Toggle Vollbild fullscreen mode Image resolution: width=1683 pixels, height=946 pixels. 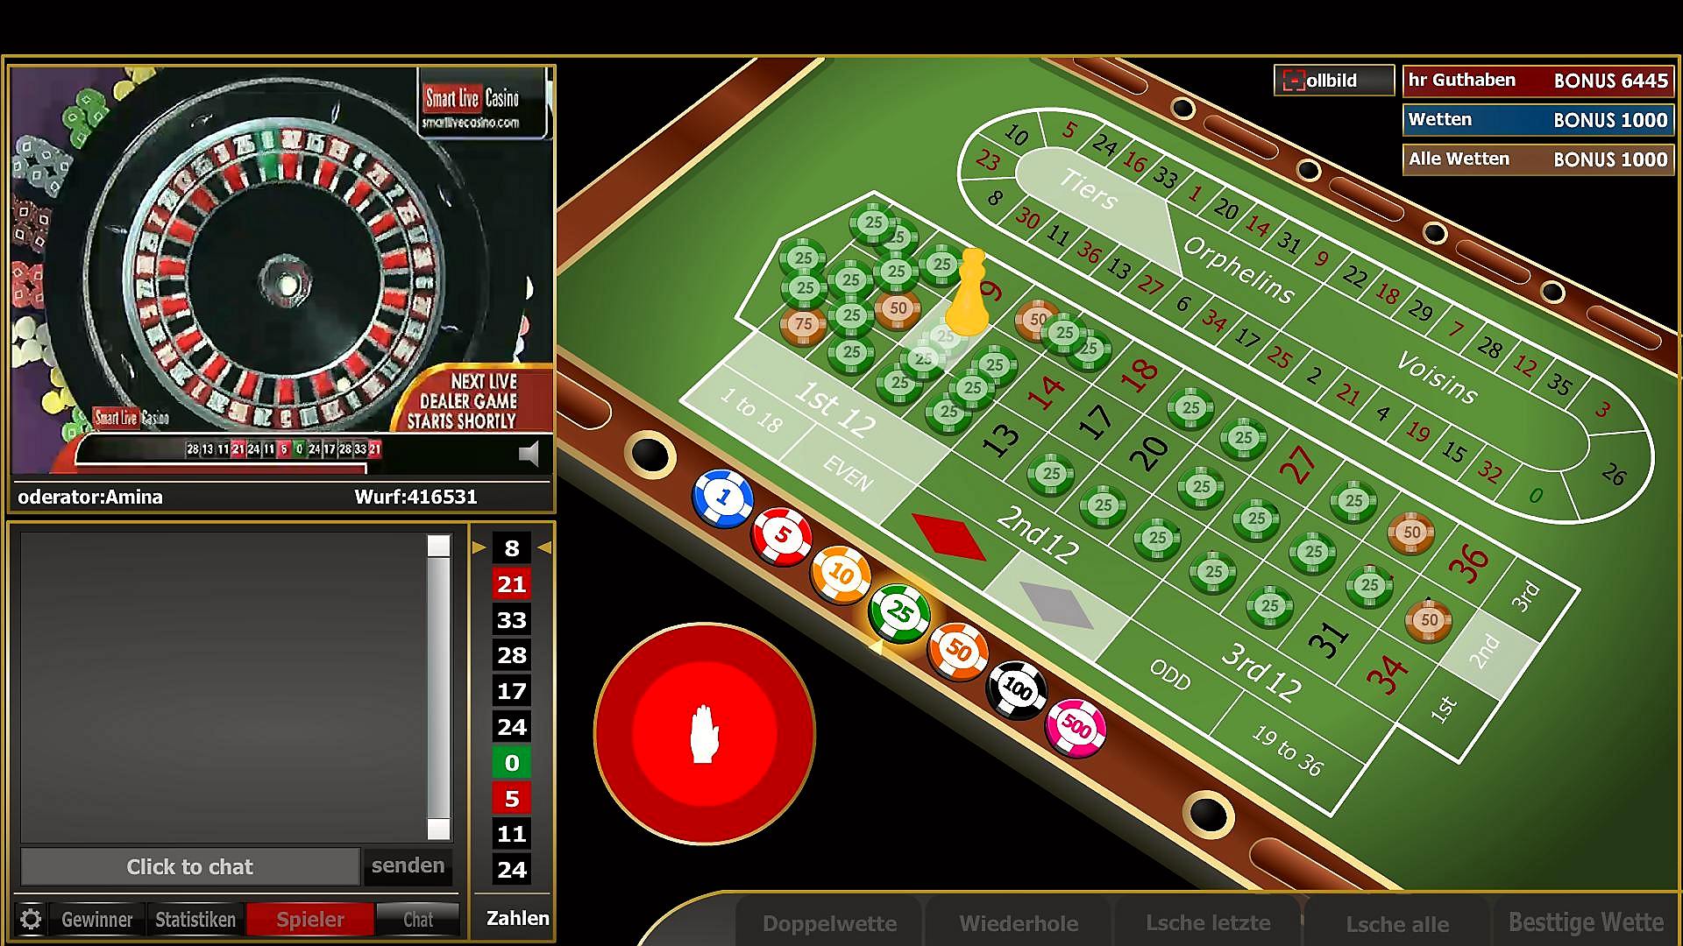pyautogui.click(x=1334, y=81)
